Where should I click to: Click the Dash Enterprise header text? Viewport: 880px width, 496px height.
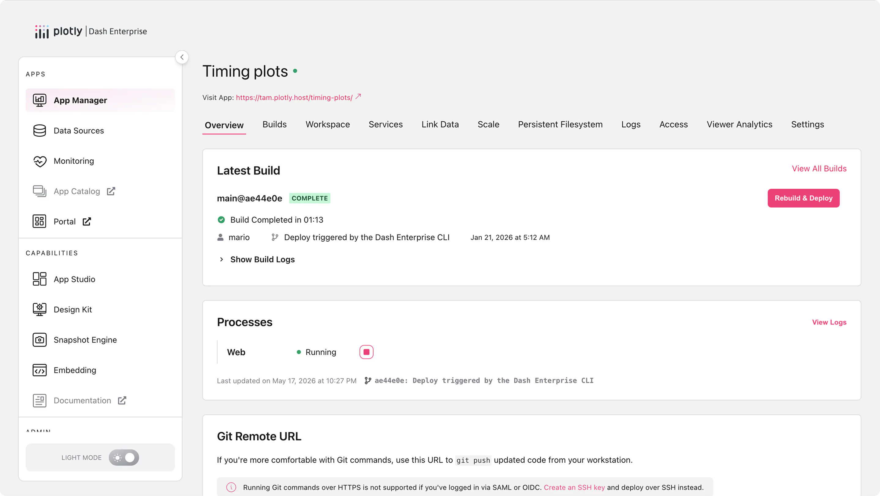pyautogui.click(x=118, y=31)
